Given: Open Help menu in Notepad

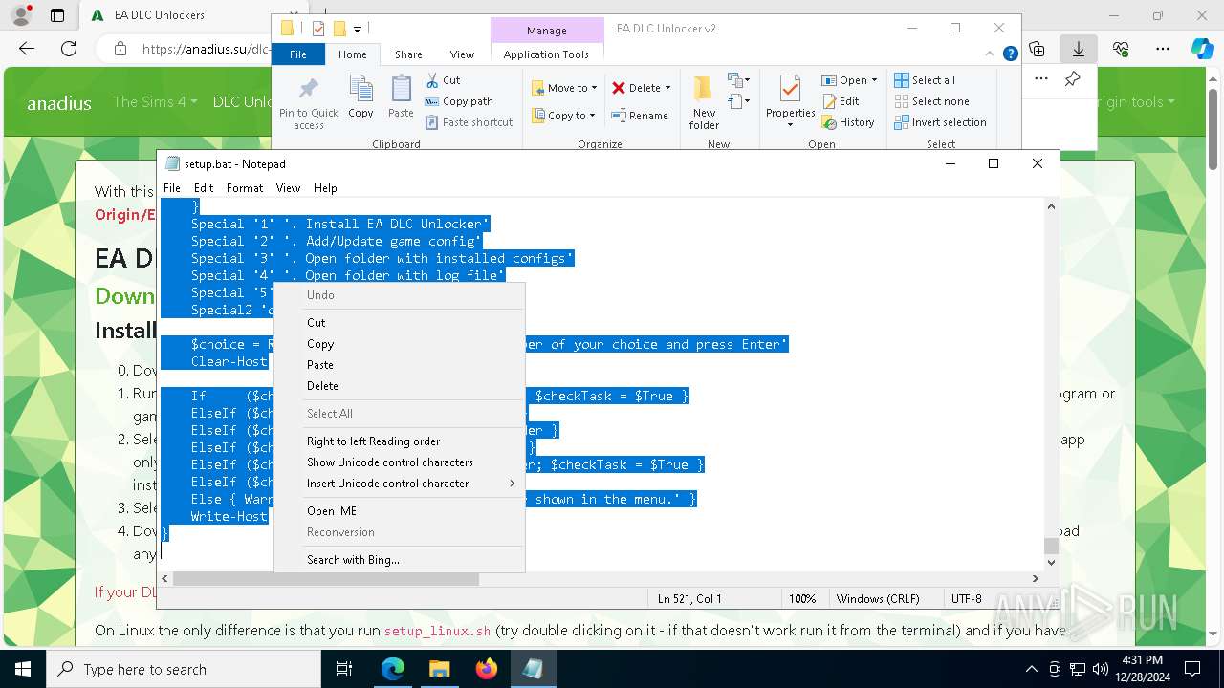Looking at the screenshot, I should pos(325,188).
